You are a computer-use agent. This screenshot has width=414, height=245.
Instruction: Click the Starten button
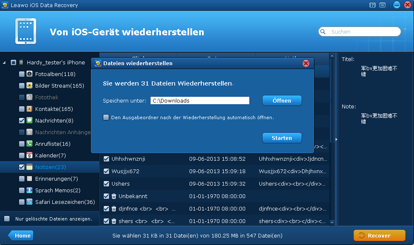(282, 138)
